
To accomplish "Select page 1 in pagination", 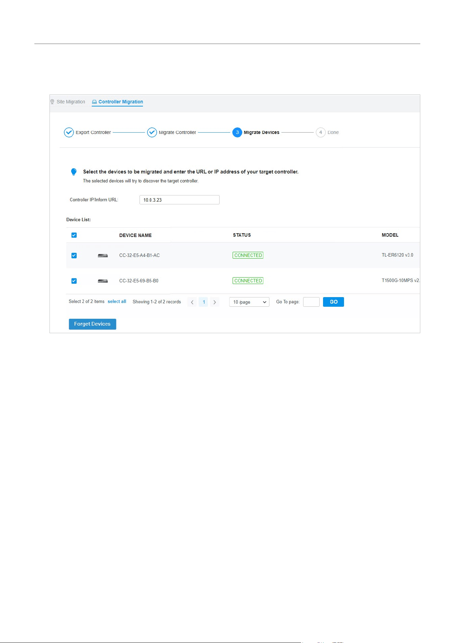I will click(203, 302).
